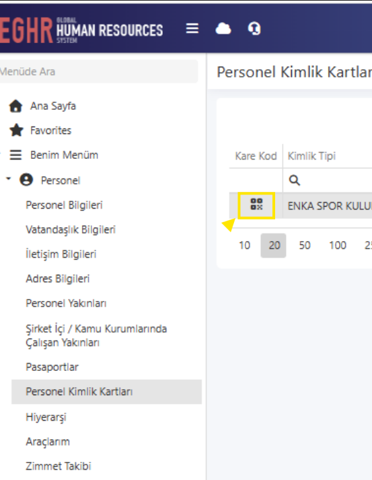372x480 pixels.
Task: Open the support headset icon
Action: [x=254, y=29]
